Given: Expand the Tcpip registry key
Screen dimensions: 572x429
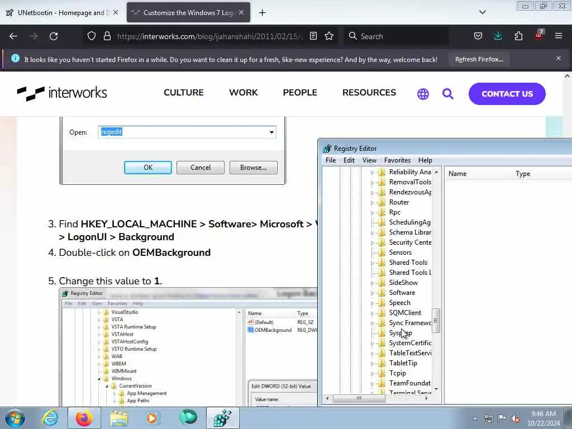Looking at the screenshot, I should coord(372,374).
